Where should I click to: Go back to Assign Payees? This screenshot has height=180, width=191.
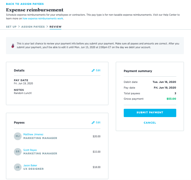click(x=25, y=4)
